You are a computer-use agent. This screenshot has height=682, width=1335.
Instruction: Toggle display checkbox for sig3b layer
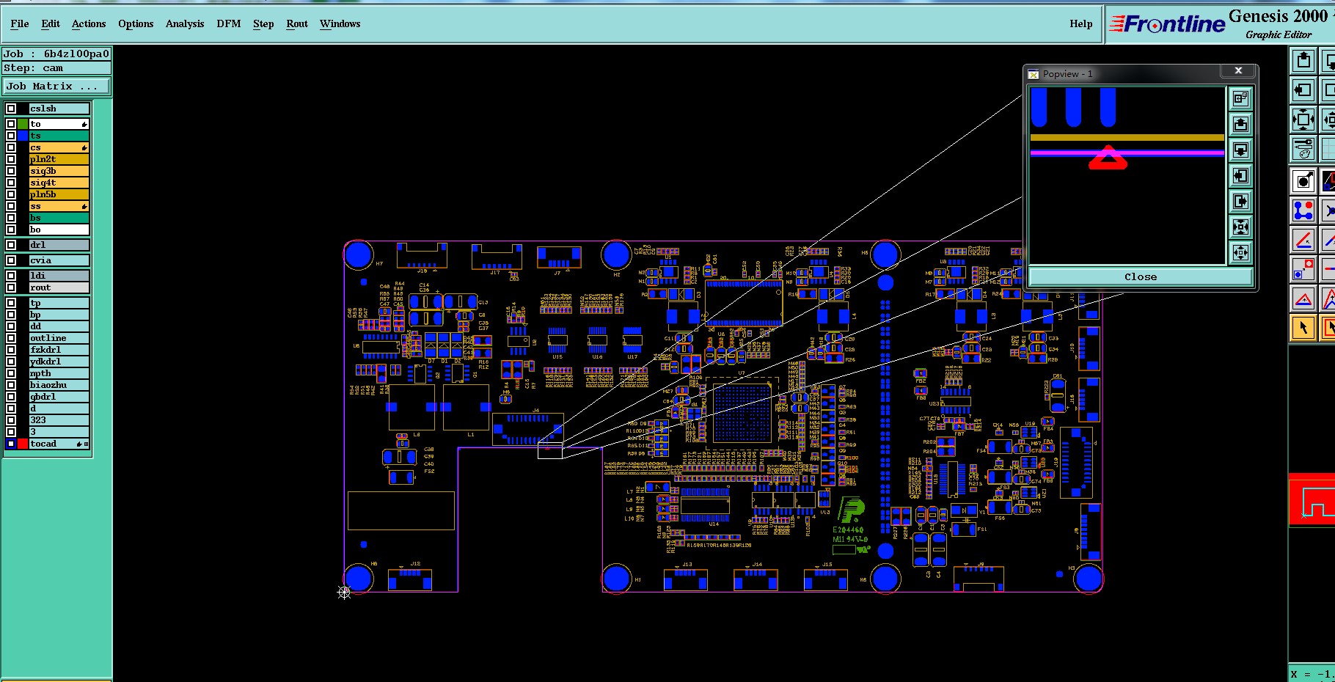point(11,171)
